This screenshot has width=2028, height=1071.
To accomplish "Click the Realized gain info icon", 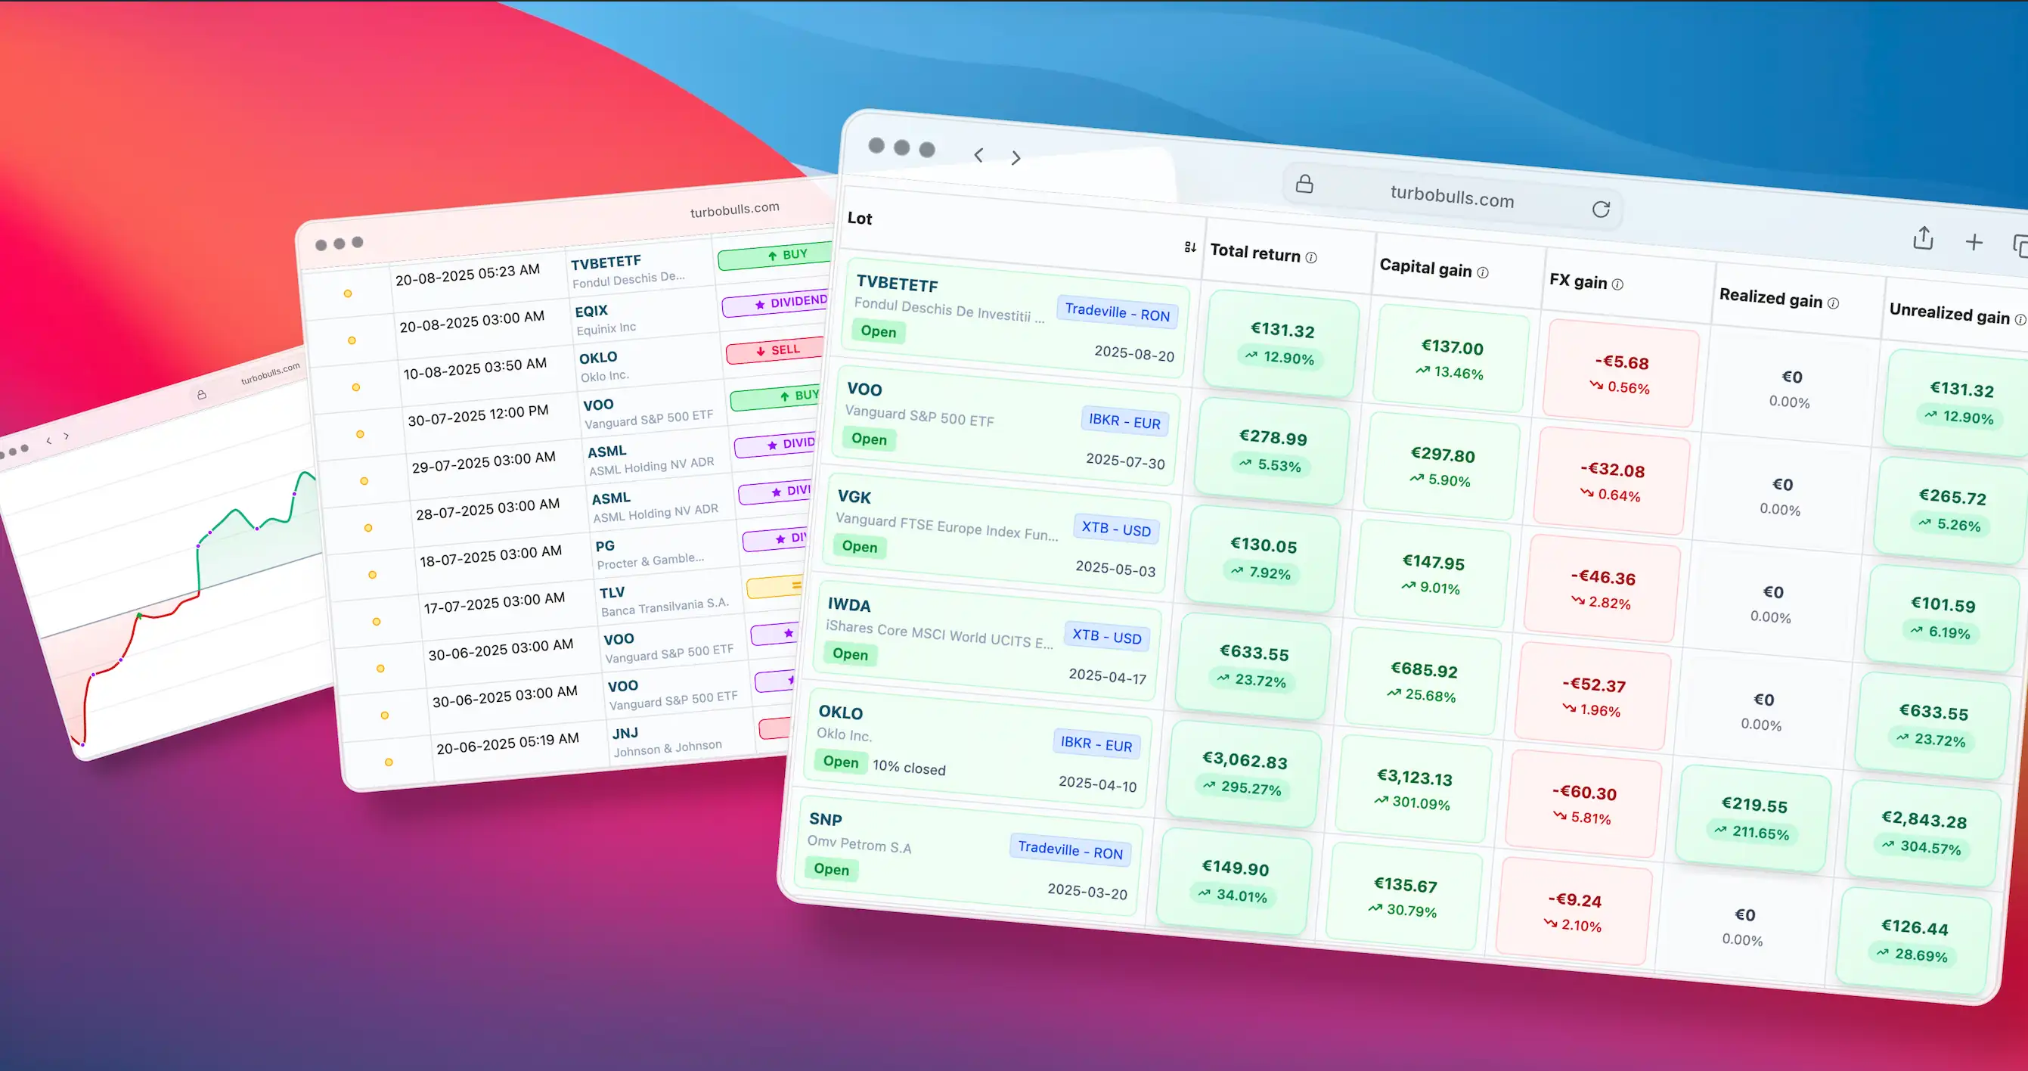I will coord(1833,303).
